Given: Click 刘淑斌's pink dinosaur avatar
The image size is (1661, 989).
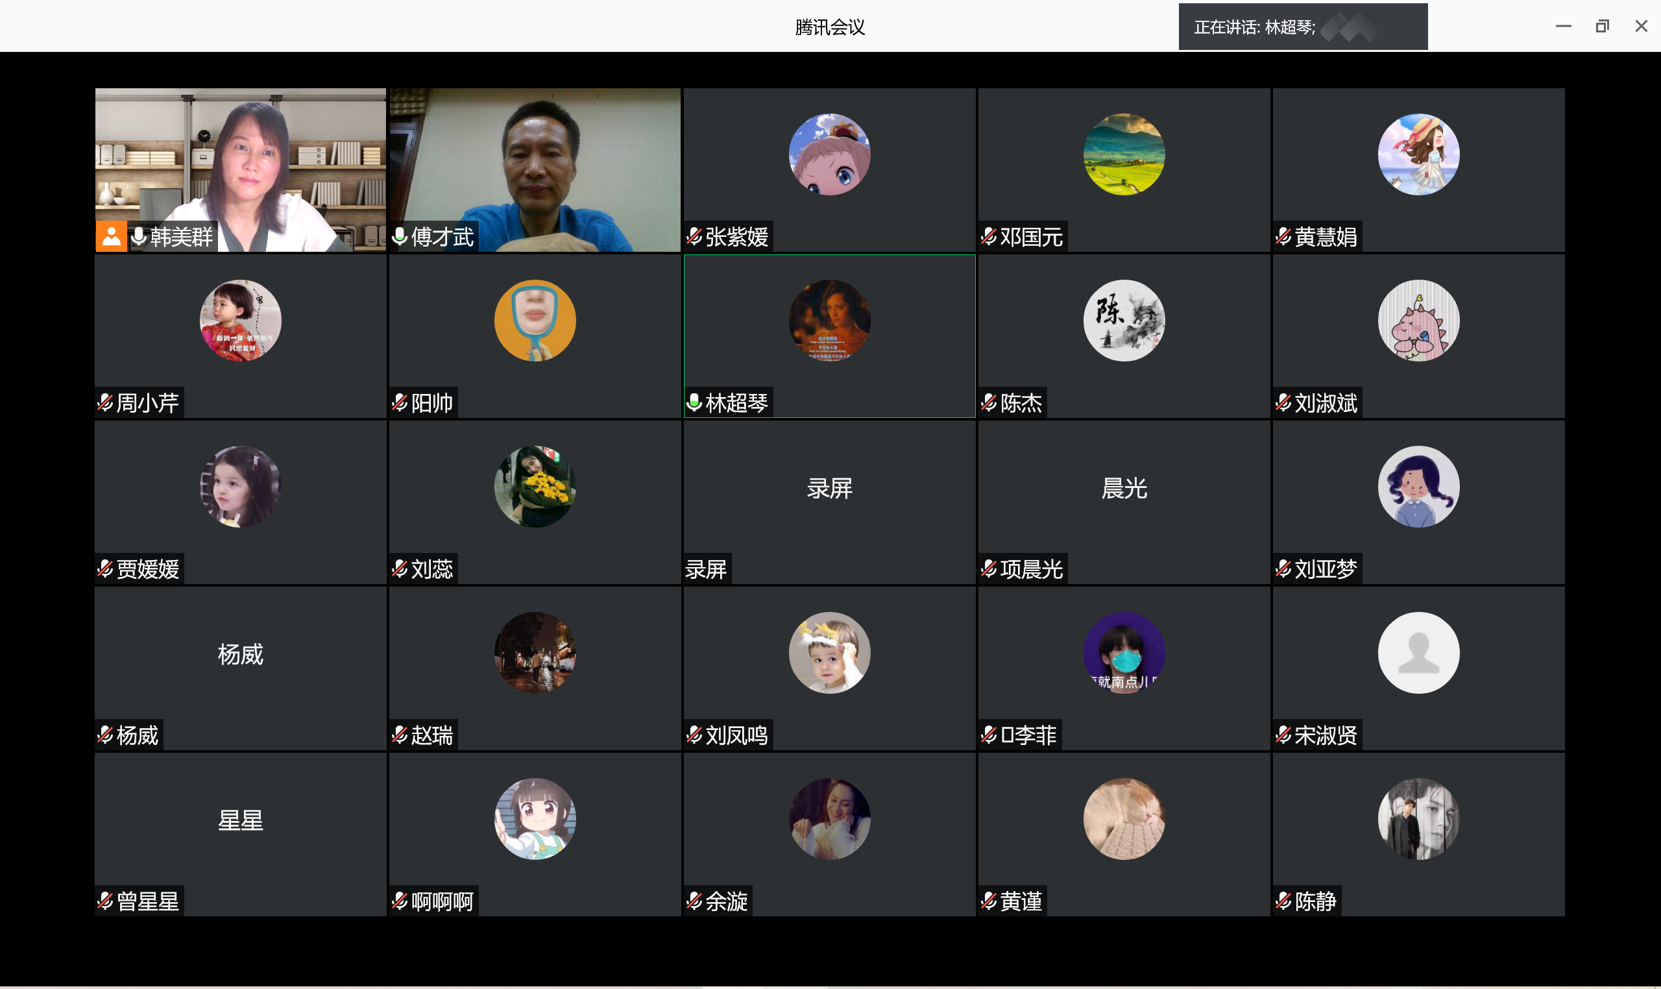Looking at the screenshot, I should pyautogui.click(x=1418, y=320).
